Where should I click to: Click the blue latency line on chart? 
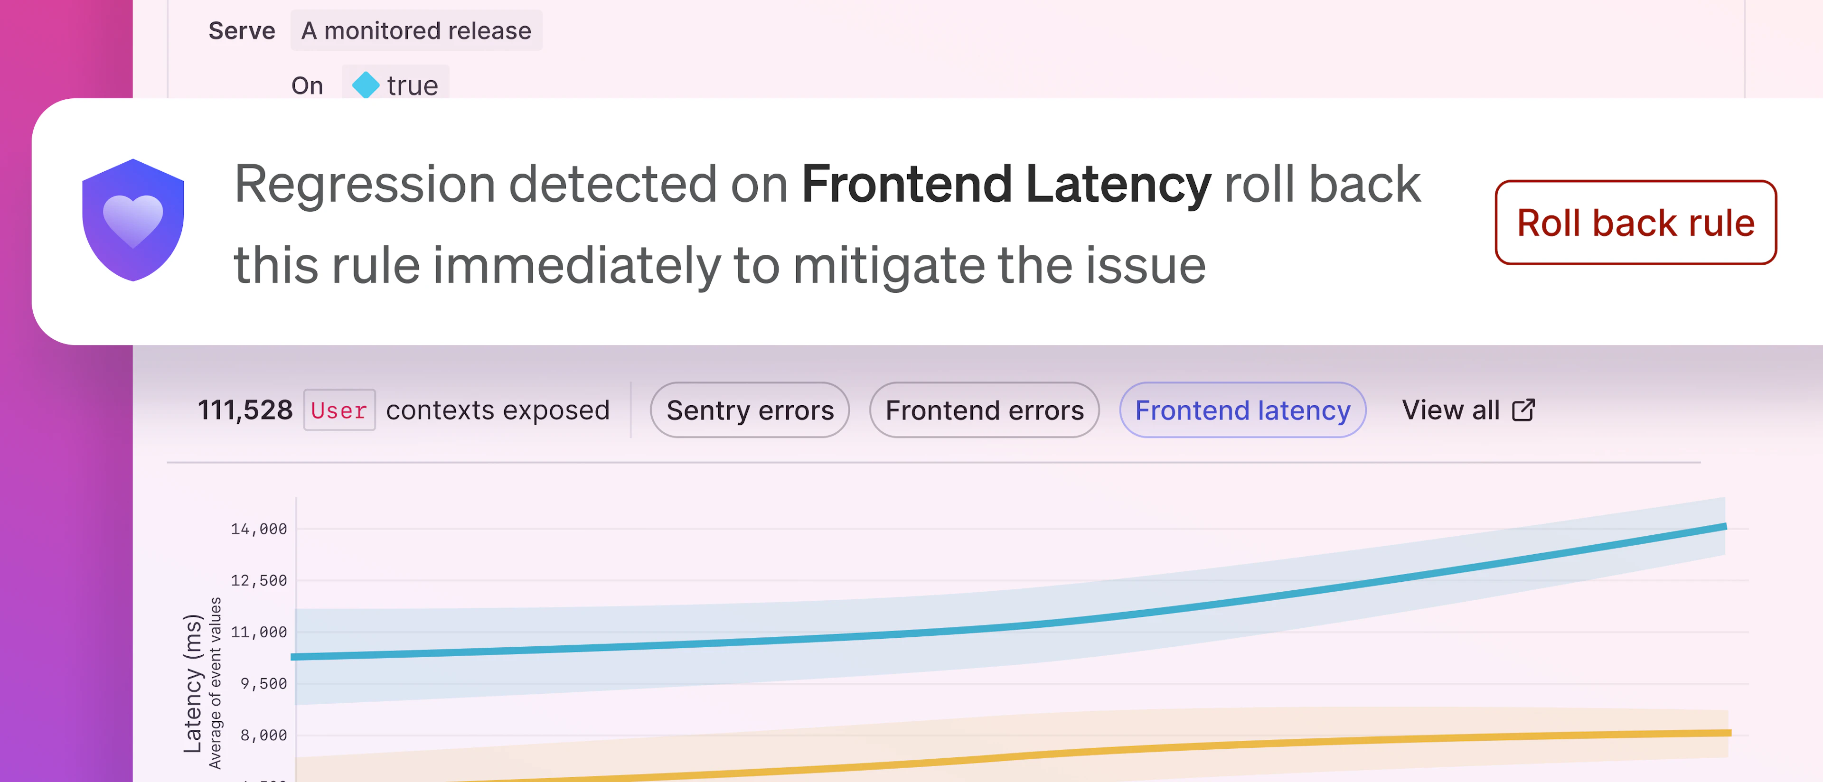tap(849, 636)
